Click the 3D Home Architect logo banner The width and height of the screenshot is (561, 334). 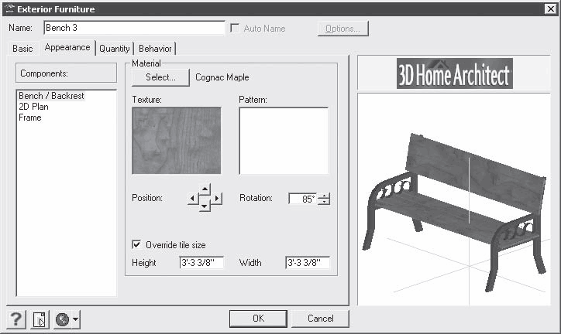pos(454,74)
